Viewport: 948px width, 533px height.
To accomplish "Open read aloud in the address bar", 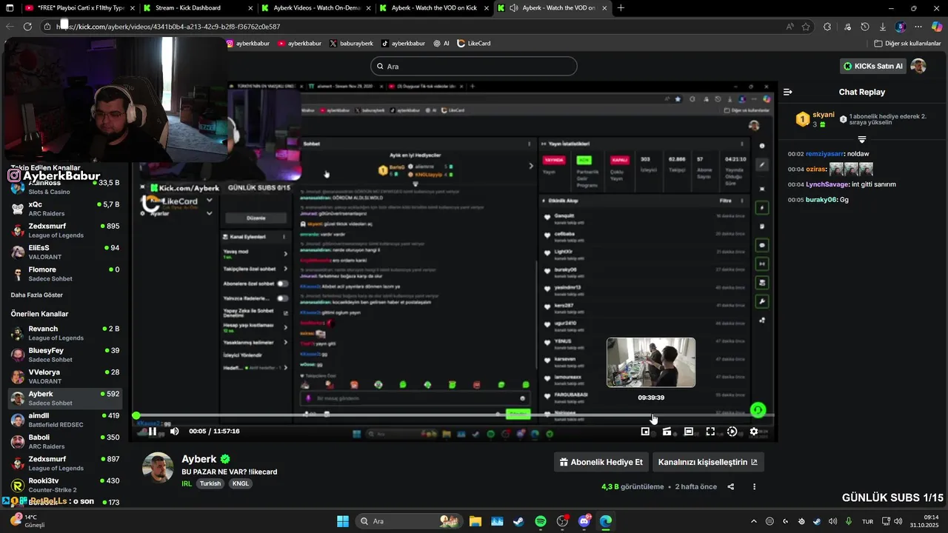I will 790,27.
